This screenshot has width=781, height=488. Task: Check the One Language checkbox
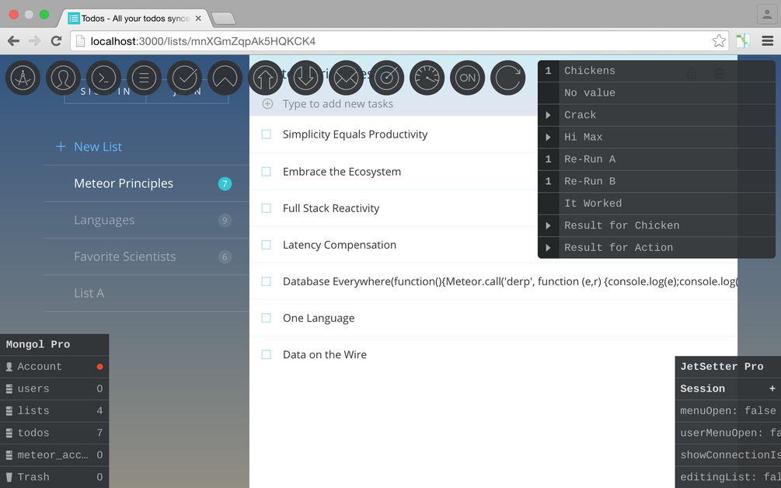pos(267,318)
